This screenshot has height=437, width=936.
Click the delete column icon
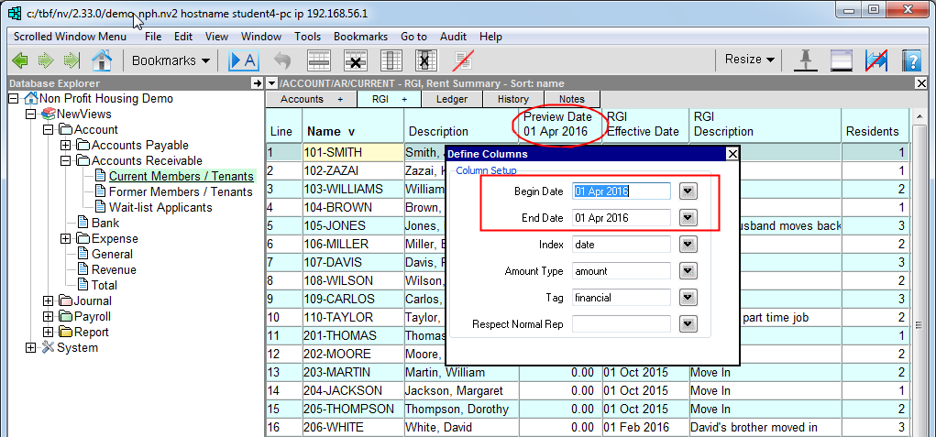[424, 60]
